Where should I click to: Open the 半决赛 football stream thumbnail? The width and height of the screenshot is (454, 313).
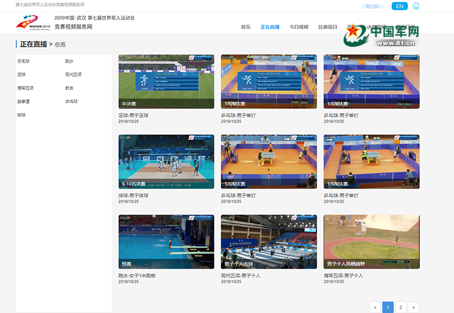[x=166, y=81]
